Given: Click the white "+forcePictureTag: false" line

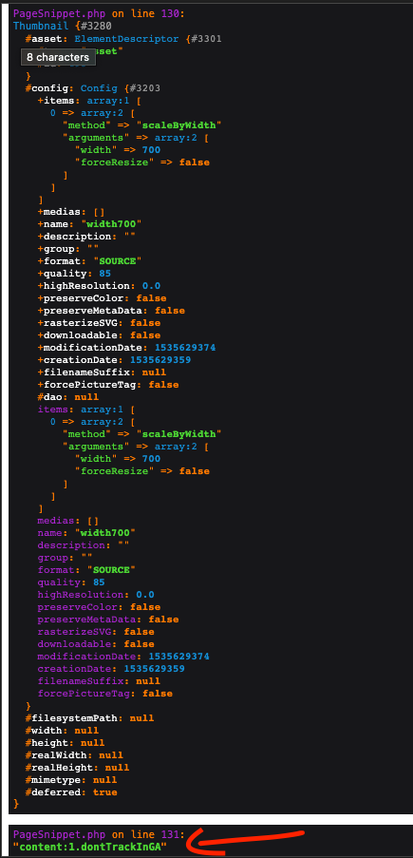Looking at the screenshot, I should tap(108, 385).
